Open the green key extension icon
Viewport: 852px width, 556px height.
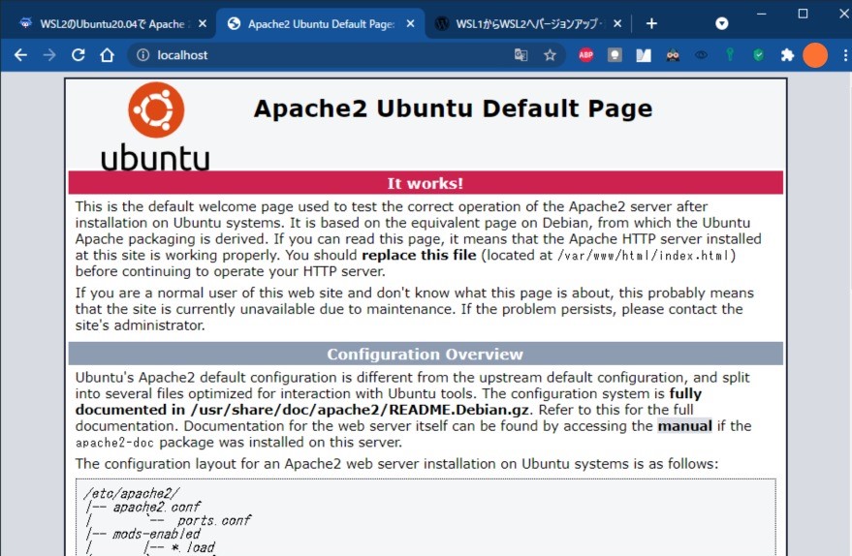tap(730, 55)
